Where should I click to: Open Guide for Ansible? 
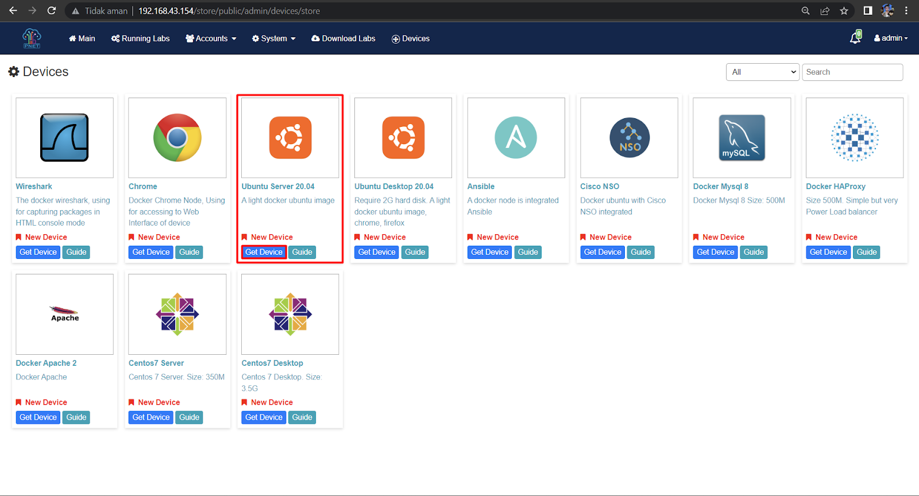click(528, 252)
